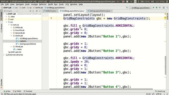Toggle the Ant Build tool window stripe
This screenshot has height=95, width=169.
pyautogui.click(x=167, y=16)
